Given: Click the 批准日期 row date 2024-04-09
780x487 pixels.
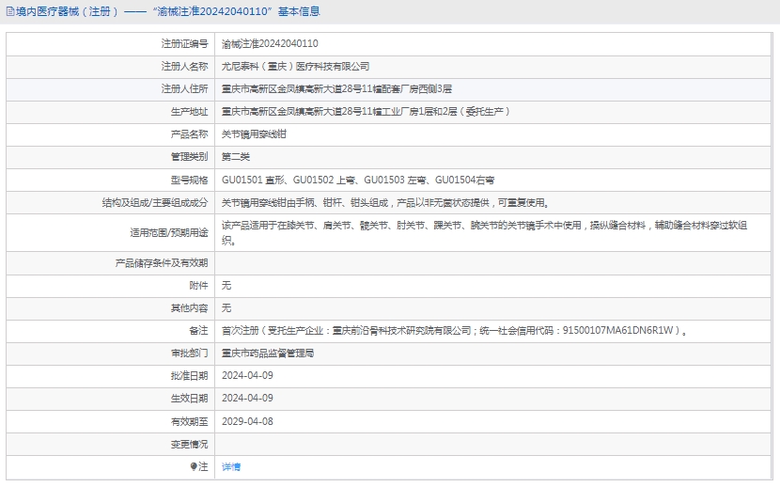Looking at the screenshot, I should [x=247, y=376].
